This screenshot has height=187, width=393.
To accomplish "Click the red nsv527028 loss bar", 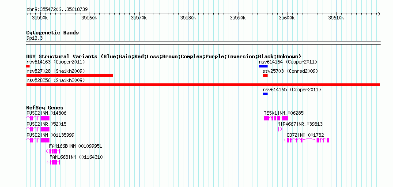I will tap(70, 75).
